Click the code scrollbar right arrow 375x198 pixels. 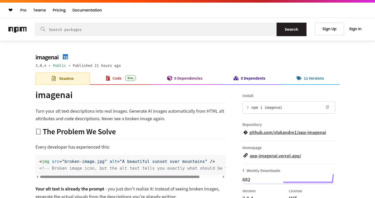tap(223, 177)
